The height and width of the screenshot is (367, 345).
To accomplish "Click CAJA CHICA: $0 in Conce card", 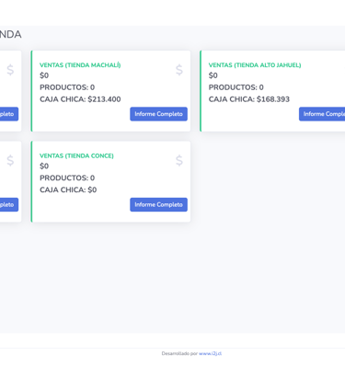I will [68, 189].
